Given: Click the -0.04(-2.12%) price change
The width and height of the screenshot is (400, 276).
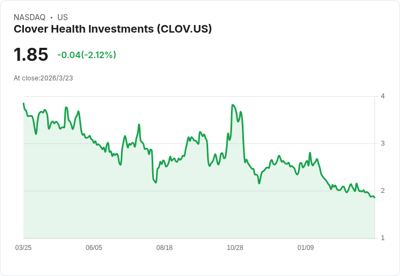Looking at the screenshot, I should pos(86,55).
